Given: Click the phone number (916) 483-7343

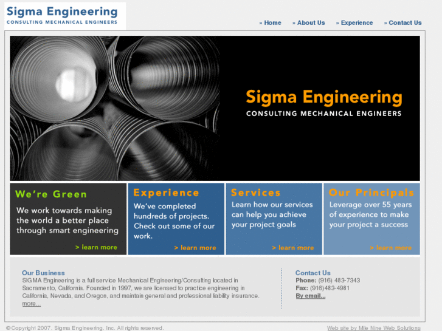Looking at the screenshot, I should pos(339,281).
